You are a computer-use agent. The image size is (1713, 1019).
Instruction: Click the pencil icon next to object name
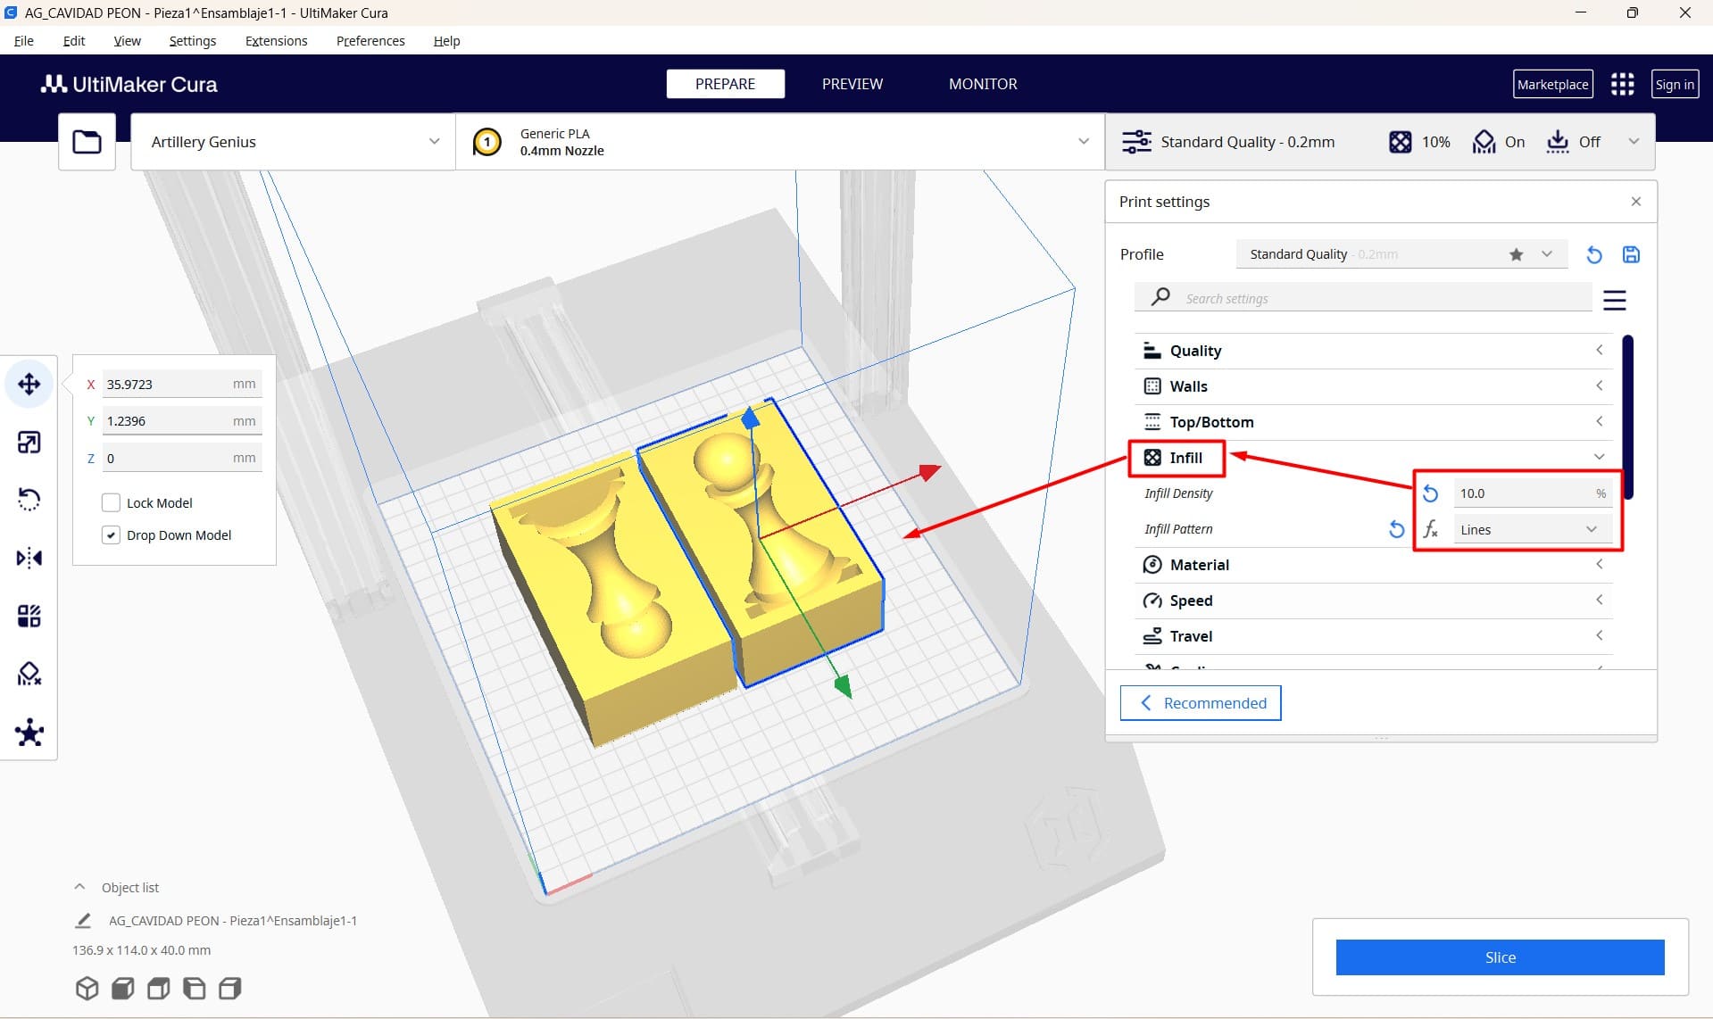83,920
